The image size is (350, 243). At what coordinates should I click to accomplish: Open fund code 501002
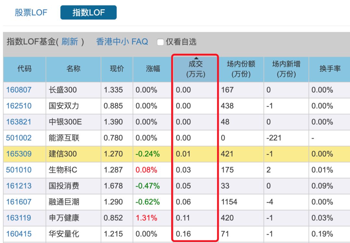[x=19, y=138]
